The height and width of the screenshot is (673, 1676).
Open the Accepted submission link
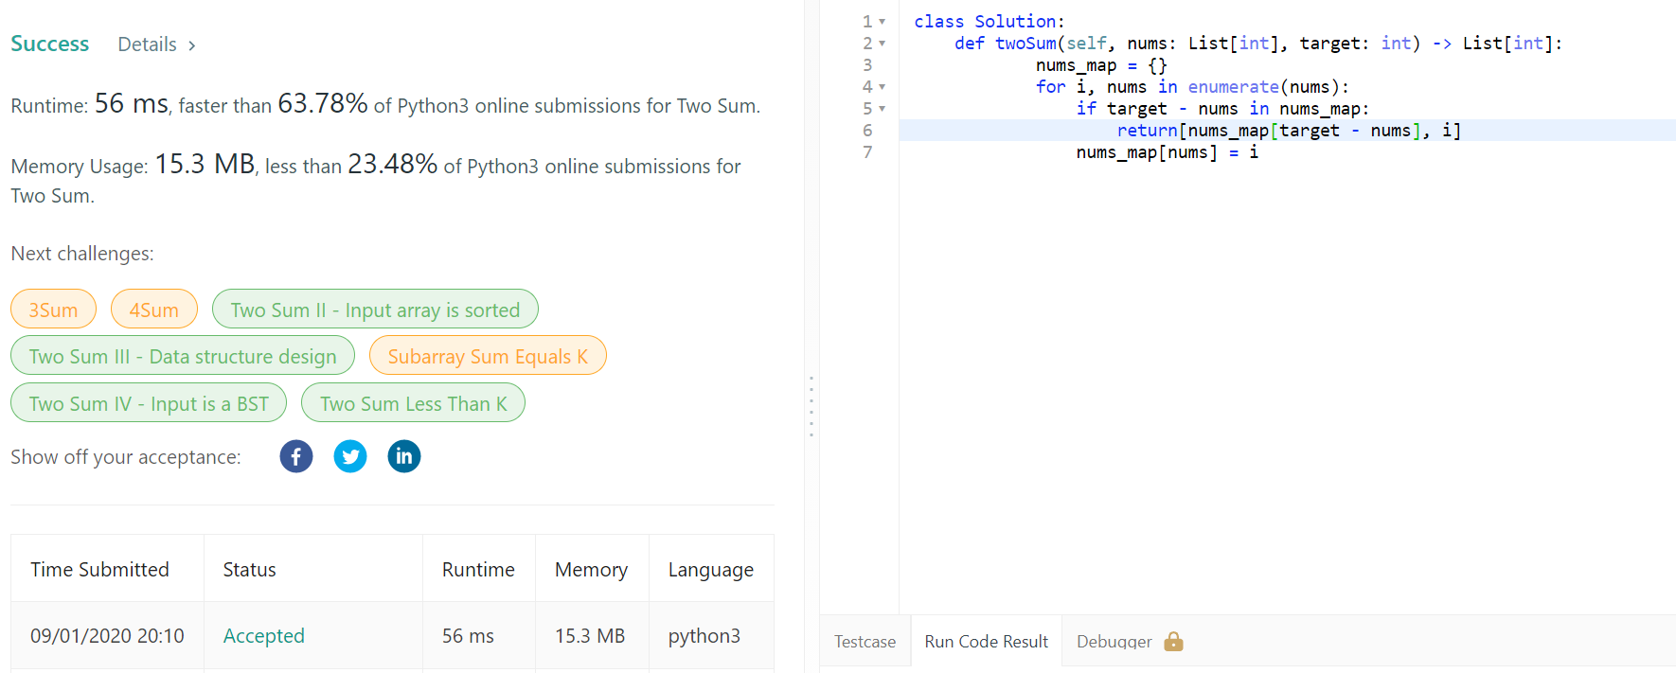263,635
